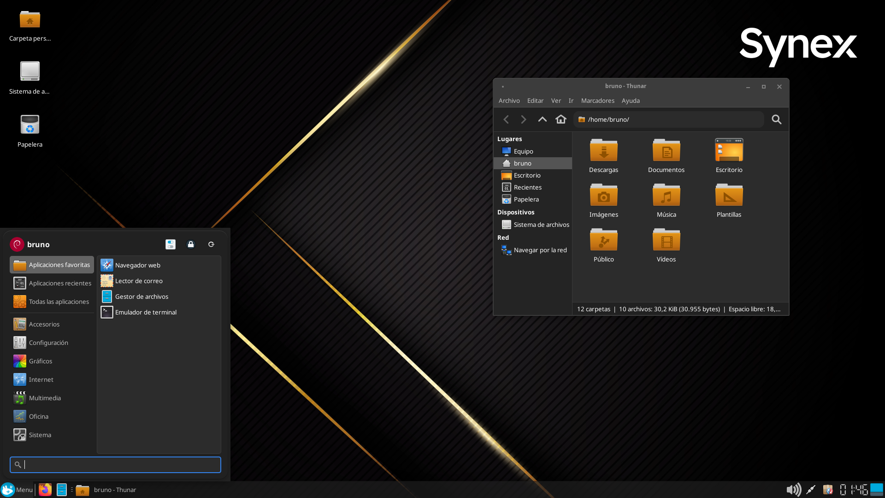Go to home folder via house icon
Image resolution: width=885 pixels, height=498 pixels.
(x=560, y=119)
